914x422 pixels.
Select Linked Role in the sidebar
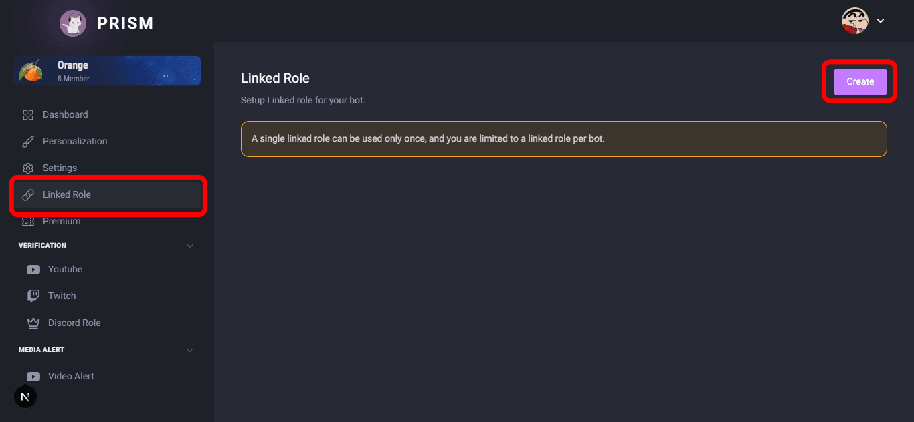pyautogui.click(x=67, y=194)
